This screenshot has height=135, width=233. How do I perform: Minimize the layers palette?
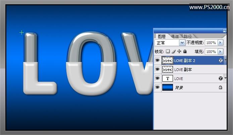click(x=225, y=31)
